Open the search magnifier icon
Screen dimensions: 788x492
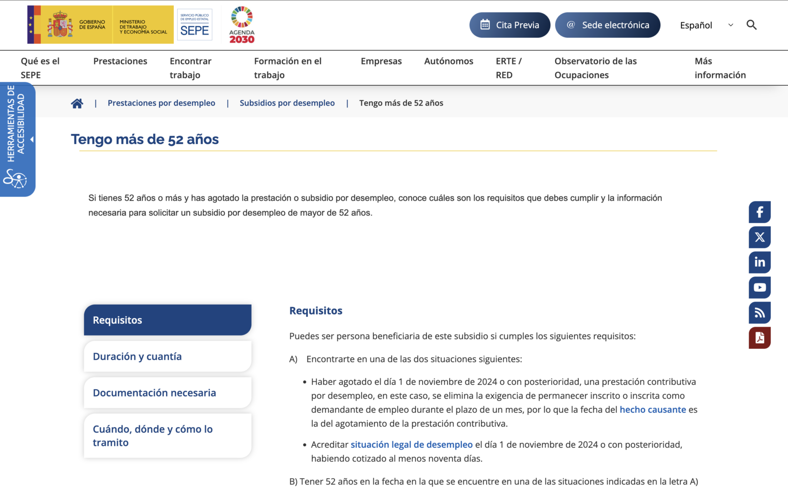tap(751, 25)
